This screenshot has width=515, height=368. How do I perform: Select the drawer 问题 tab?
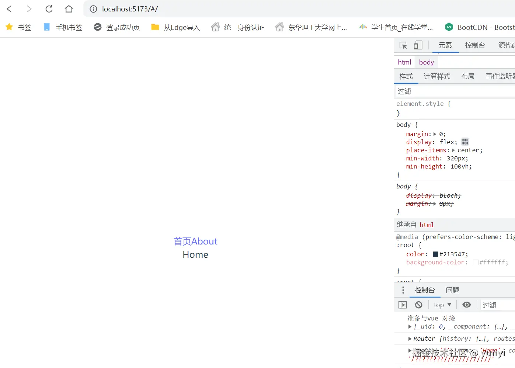[452, 290]
